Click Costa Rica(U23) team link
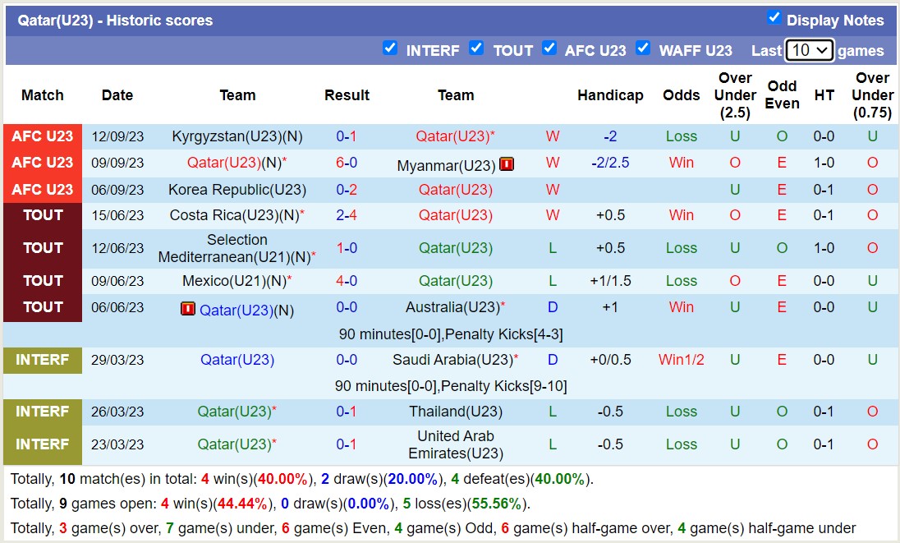 [233, 215]
